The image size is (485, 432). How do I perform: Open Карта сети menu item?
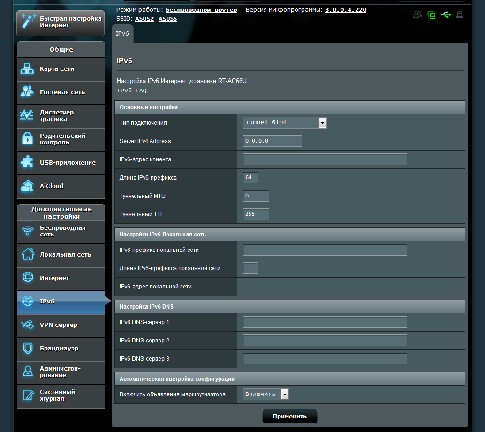pyautogui.click(x=61, y=69)
